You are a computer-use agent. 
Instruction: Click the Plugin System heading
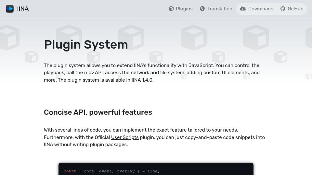(86, 44)
